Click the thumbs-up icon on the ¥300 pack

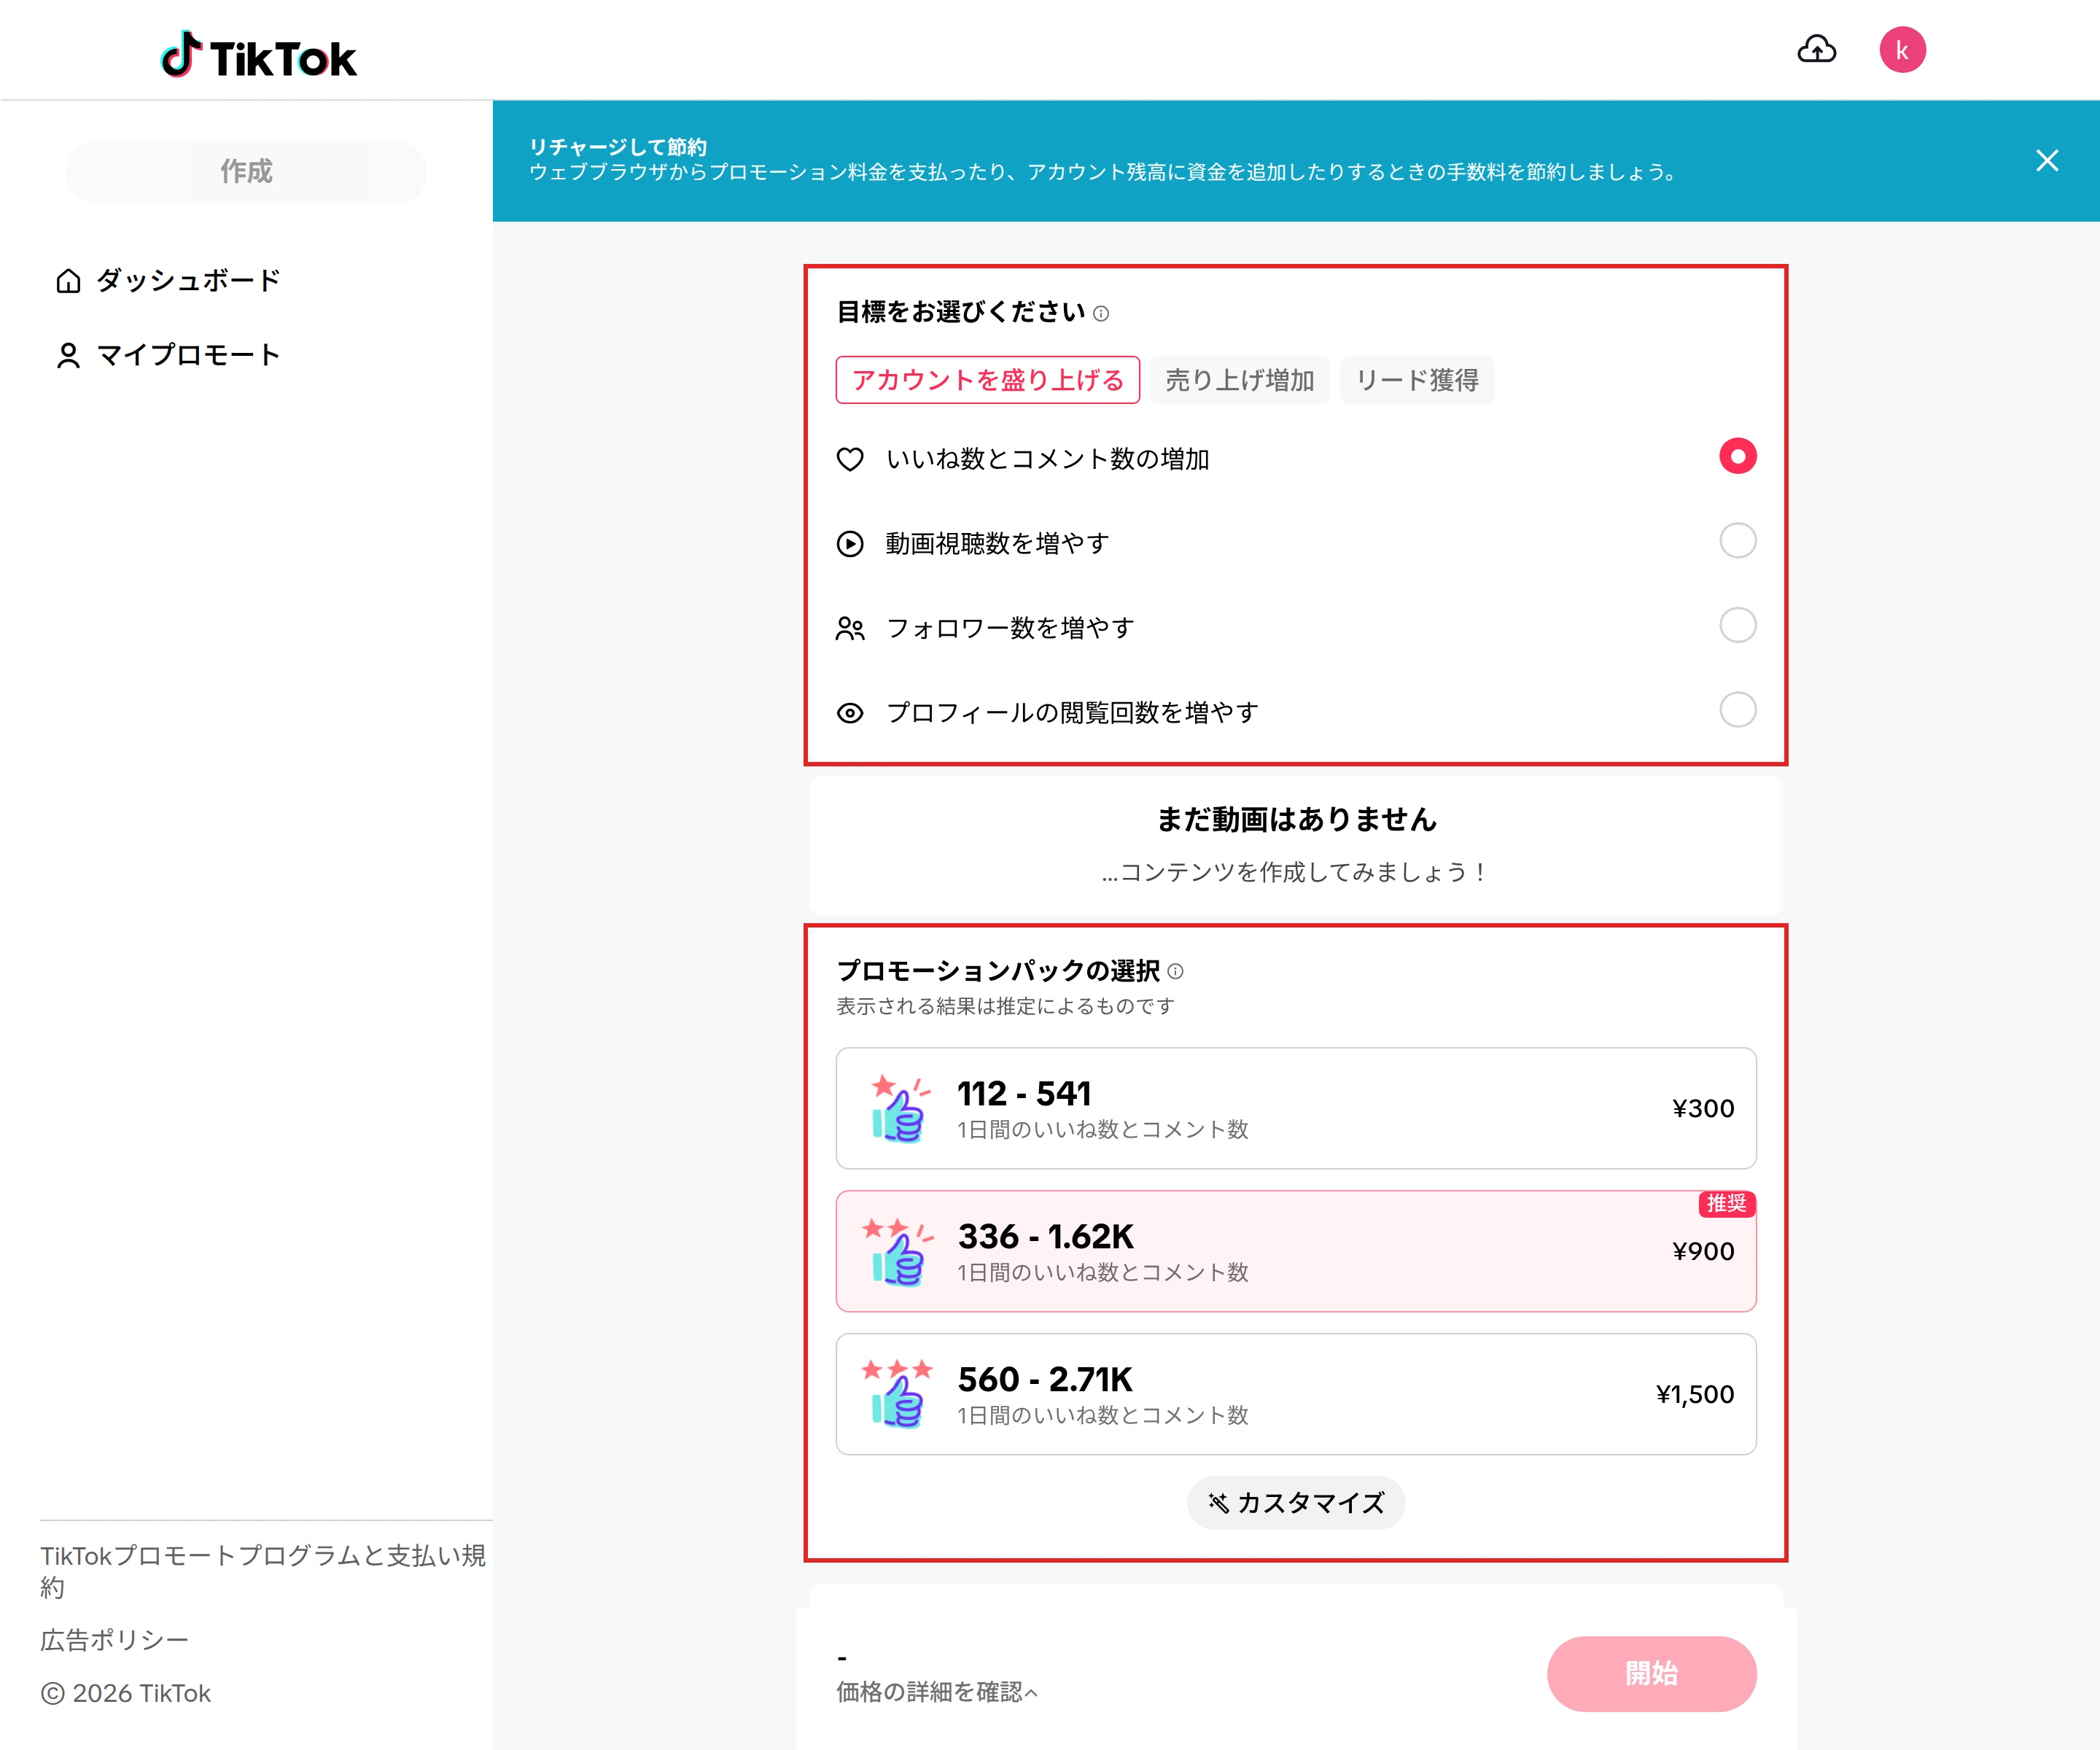[x=898, y=1108]
